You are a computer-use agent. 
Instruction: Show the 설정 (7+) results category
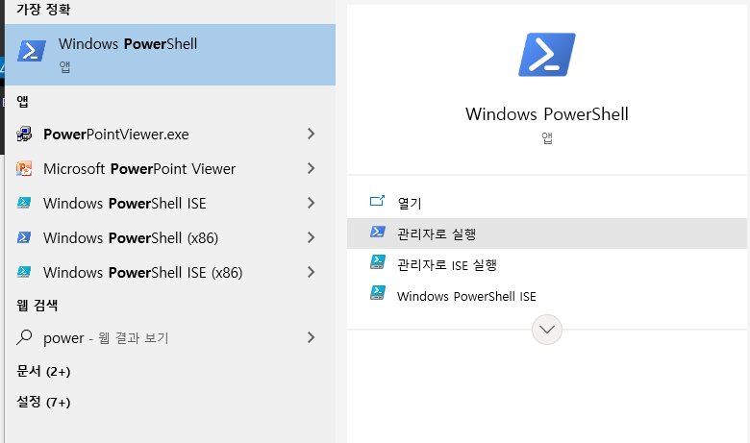[x=43, y=402]
